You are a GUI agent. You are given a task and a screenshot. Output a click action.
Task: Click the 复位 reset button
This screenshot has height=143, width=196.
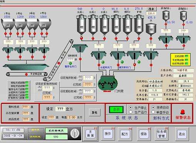pos(95,112)
